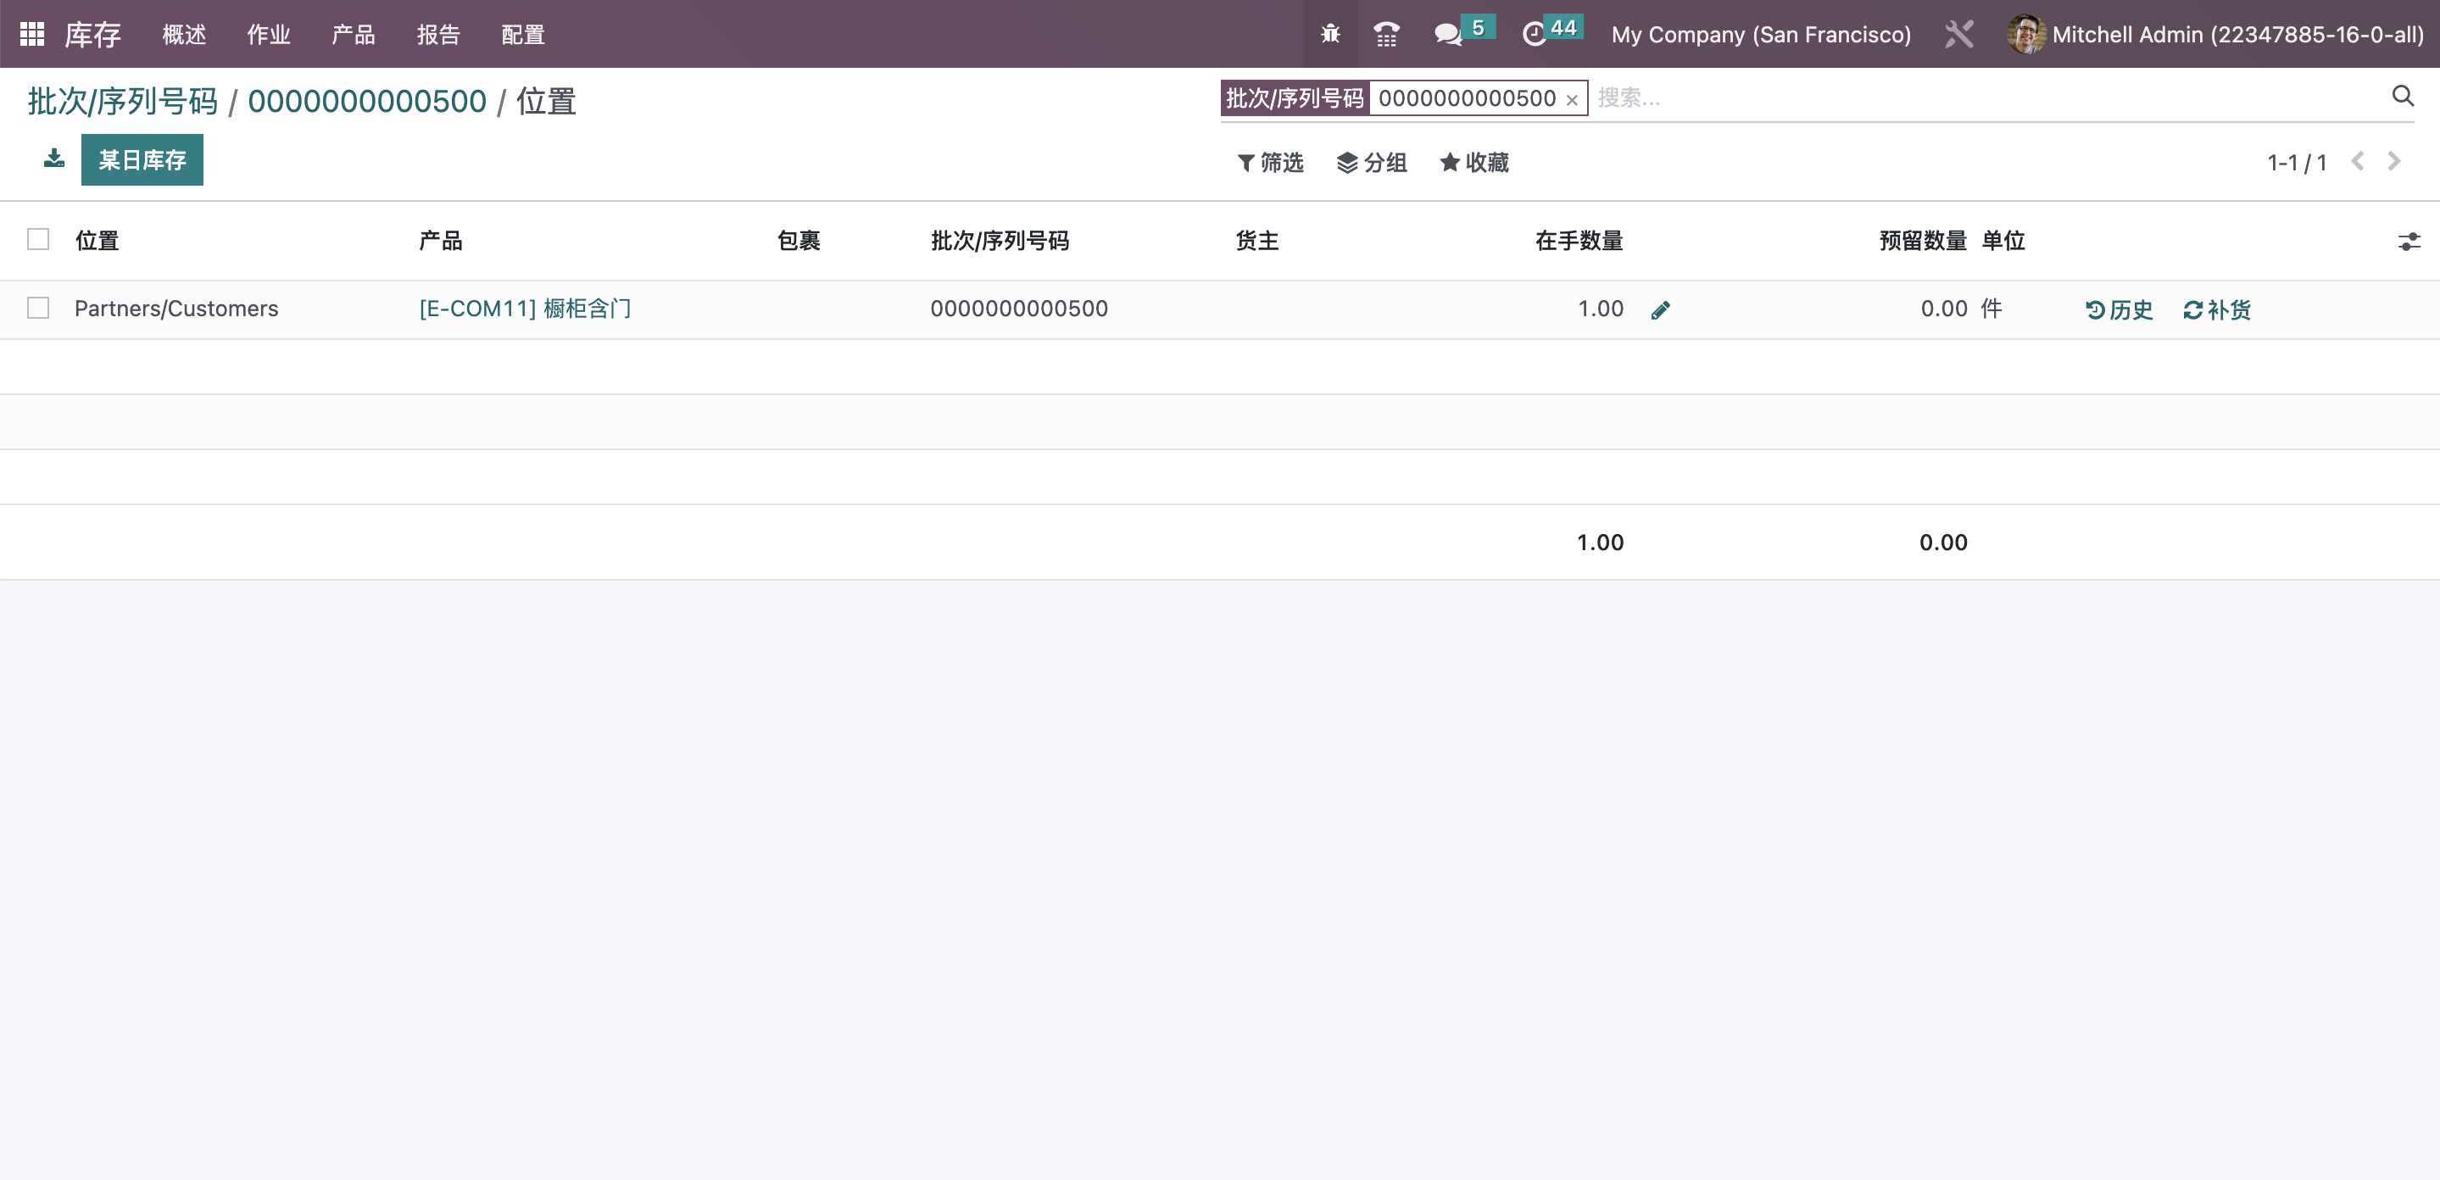This screenshot has width=2440, height=1180.
Task: Click Mitchell Admin avatar picture
Action: point(2025,34)
